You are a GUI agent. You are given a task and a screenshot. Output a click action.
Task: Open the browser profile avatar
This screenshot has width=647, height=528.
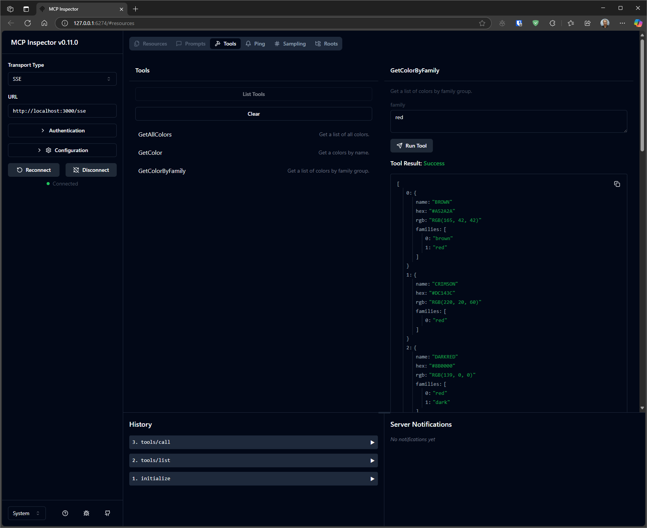(x=605, y=23)
